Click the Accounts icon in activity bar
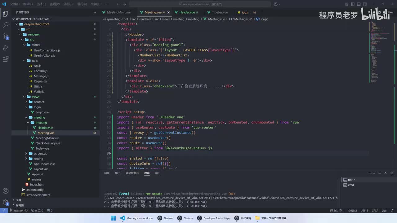This screenshot has width=397, height=223. [6, 191]
